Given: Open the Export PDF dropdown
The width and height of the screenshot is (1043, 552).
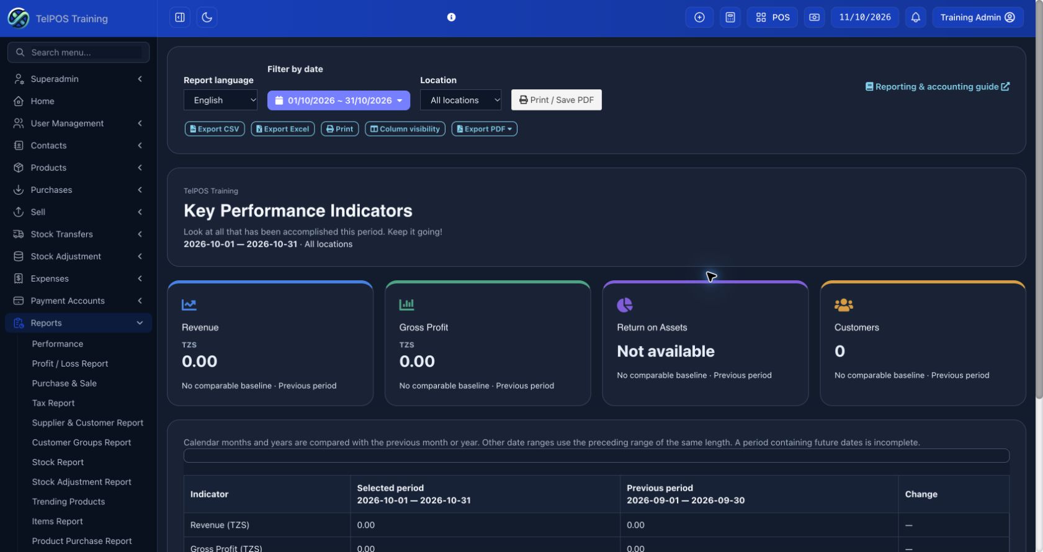Looking at the screenshot, I should tap(485, 129).
